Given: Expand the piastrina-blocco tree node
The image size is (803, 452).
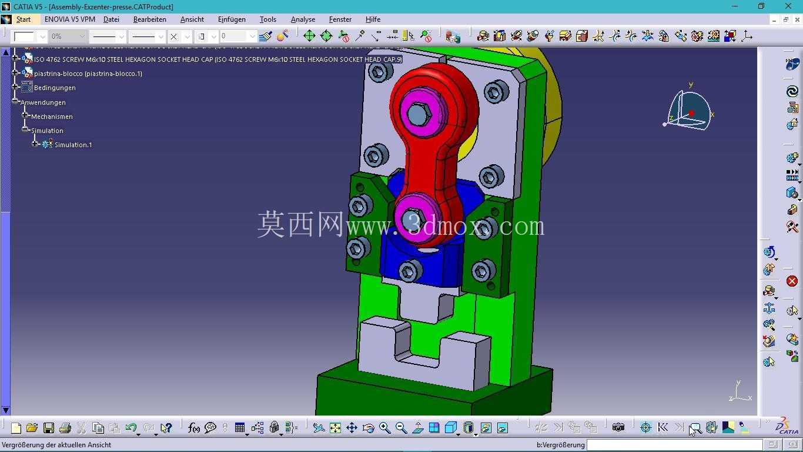Looking at the screenshot, I should (16, 73).
